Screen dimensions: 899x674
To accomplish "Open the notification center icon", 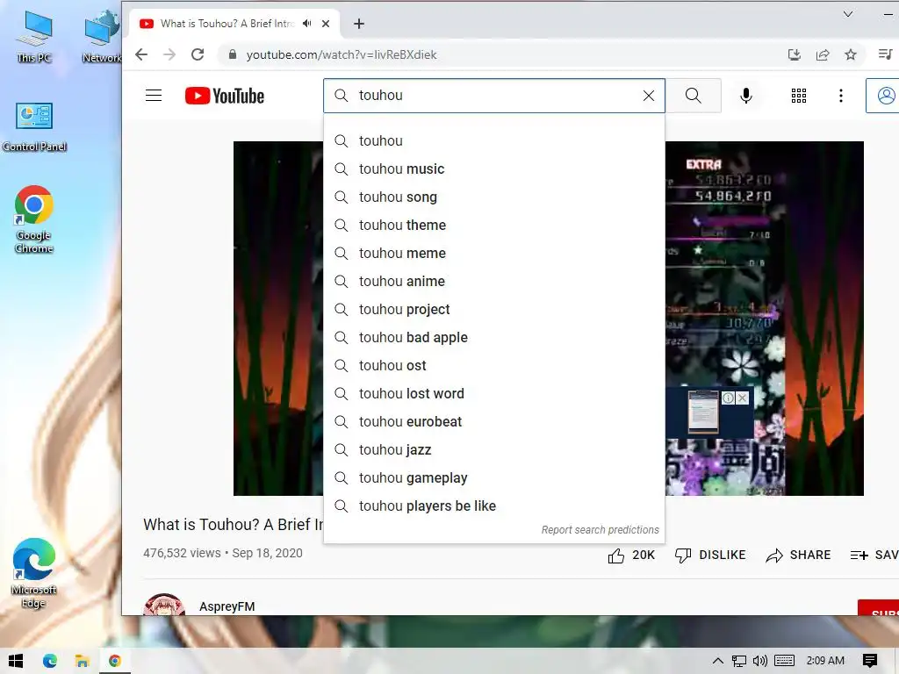I will pos(870,661).
